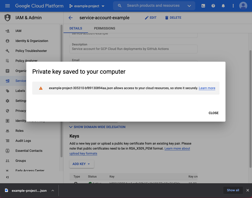The height and width of the screenshot is (198, 252).
Task: Click the Roles hat icon
Action: [7, 131]
